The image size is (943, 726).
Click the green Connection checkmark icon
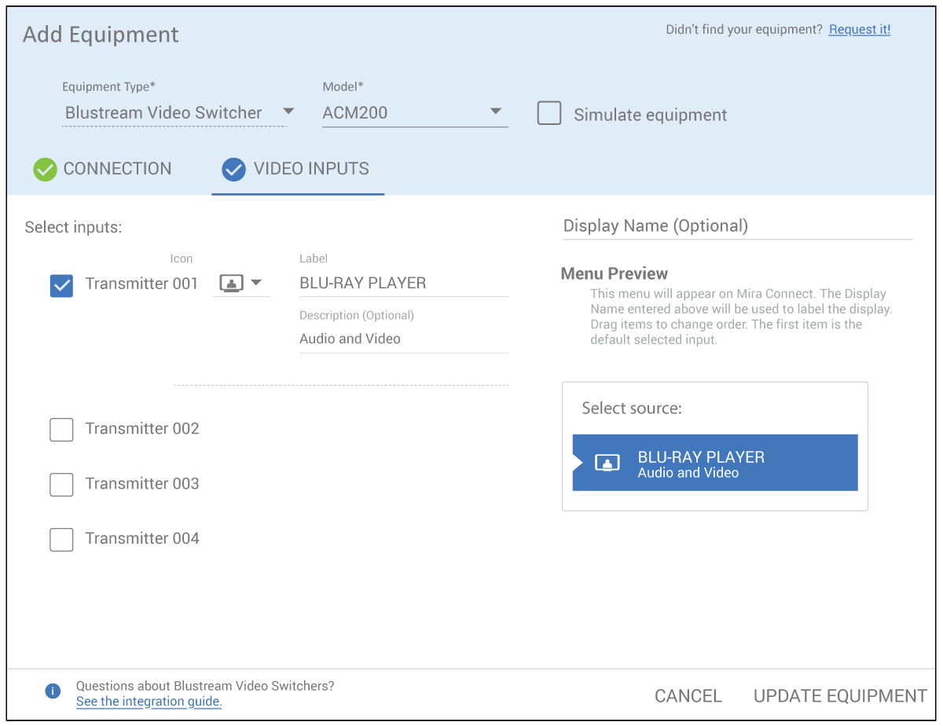coord(45,170)
